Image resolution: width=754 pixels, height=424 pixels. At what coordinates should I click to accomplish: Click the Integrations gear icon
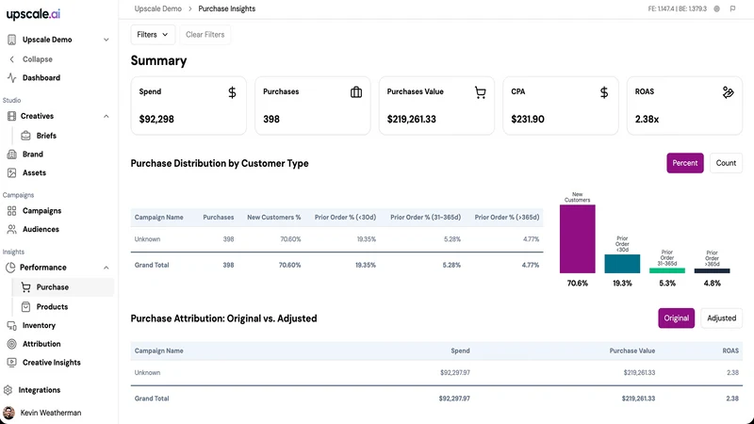click(x=8, y=390)
